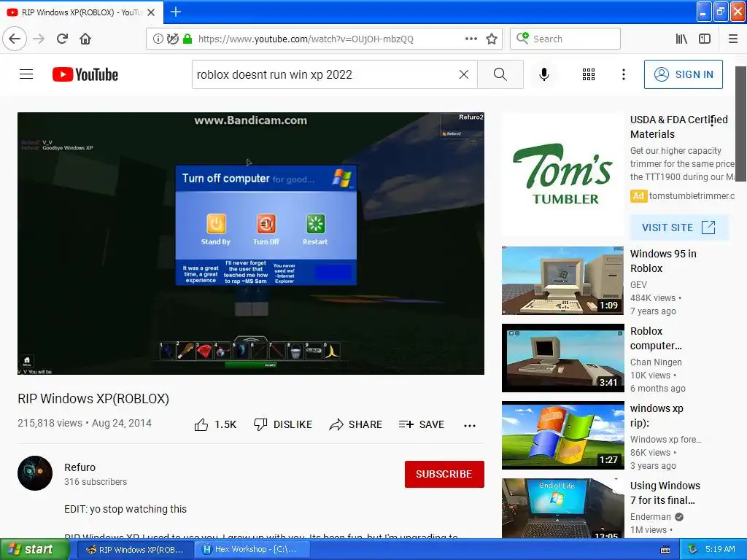Screen dimensions: 747x560
Task: Like the video with thumbs up 1.5K
Action: [x=215, y=424]
